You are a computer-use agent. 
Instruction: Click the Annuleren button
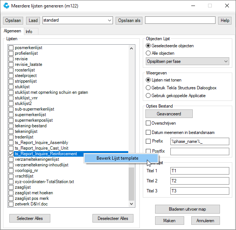pyautogui.click(x=205, y=221)
